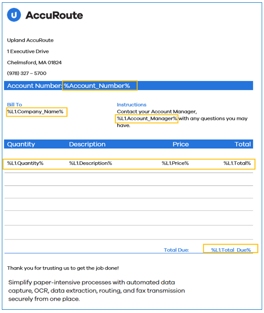Click the 'Description' column header

pyautogui.click(x=87, y=144)
